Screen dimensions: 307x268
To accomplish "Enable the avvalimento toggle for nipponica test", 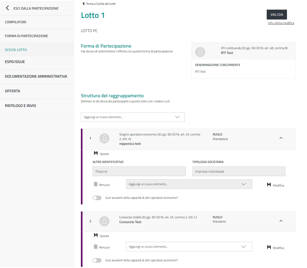I will pyautogui.click(x=97, y=198).
